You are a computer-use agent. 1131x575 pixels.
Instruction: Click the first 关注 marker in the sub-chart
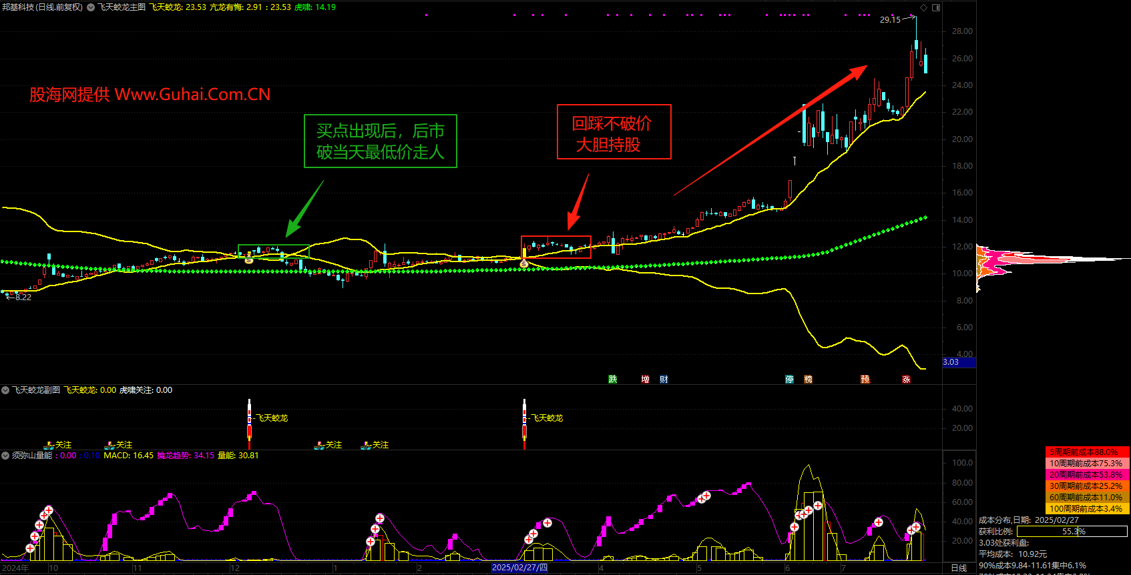click(58, 445)
